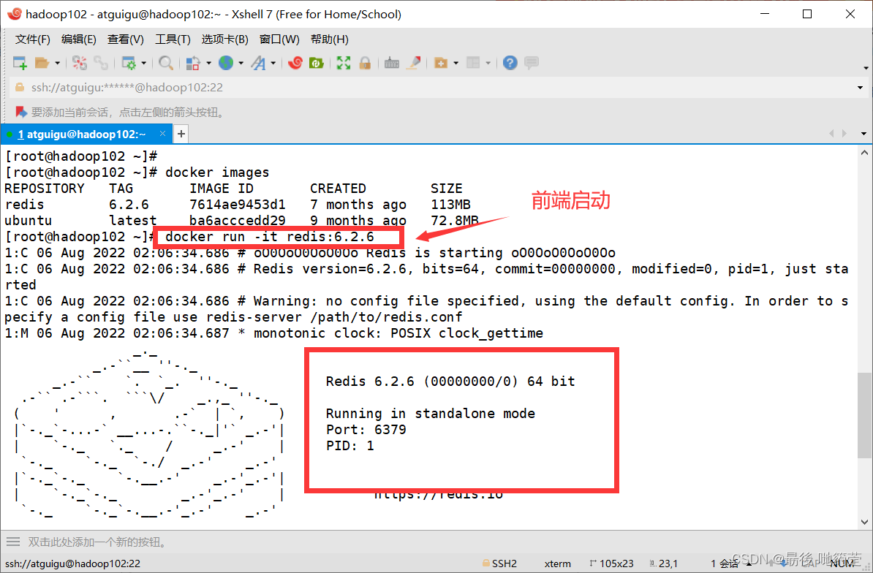Click the Xshell app icon in title bar
Viewport: 873px width, 573px height.
pos(15,14)
